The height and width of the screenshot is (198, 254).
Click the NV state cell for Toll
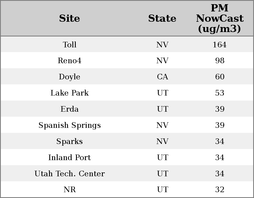click(x=162, y=45)
